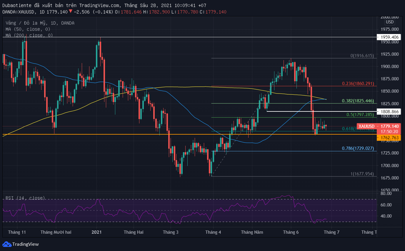405x251 pixels.
Task: Click 'Tháng Năm' on the time axis
Action: [252, 232]
